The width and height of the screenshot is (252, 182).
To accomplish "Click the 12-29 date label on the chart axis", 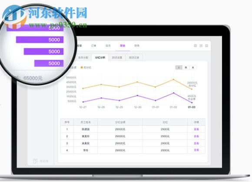I will coord(119,107).
